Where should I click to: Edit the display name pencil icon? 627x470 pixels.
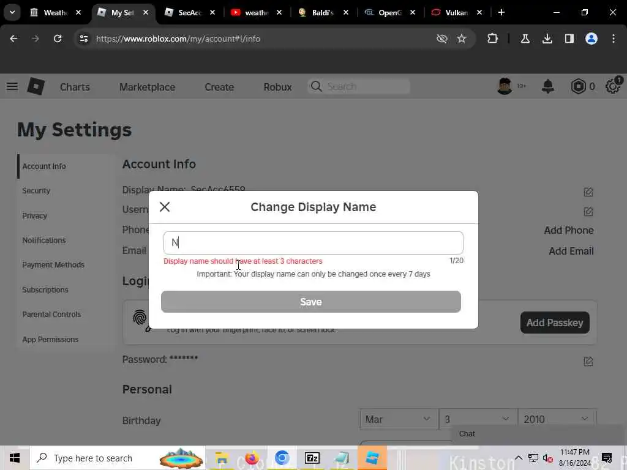point(588,192)
